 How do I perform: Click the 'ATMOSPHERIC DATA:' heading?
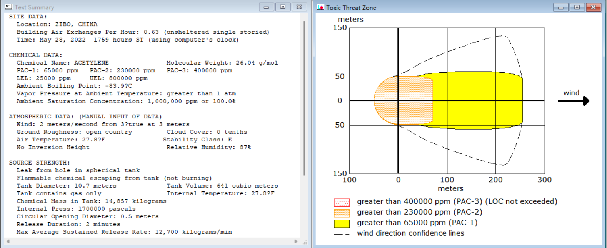pos(85,117)
